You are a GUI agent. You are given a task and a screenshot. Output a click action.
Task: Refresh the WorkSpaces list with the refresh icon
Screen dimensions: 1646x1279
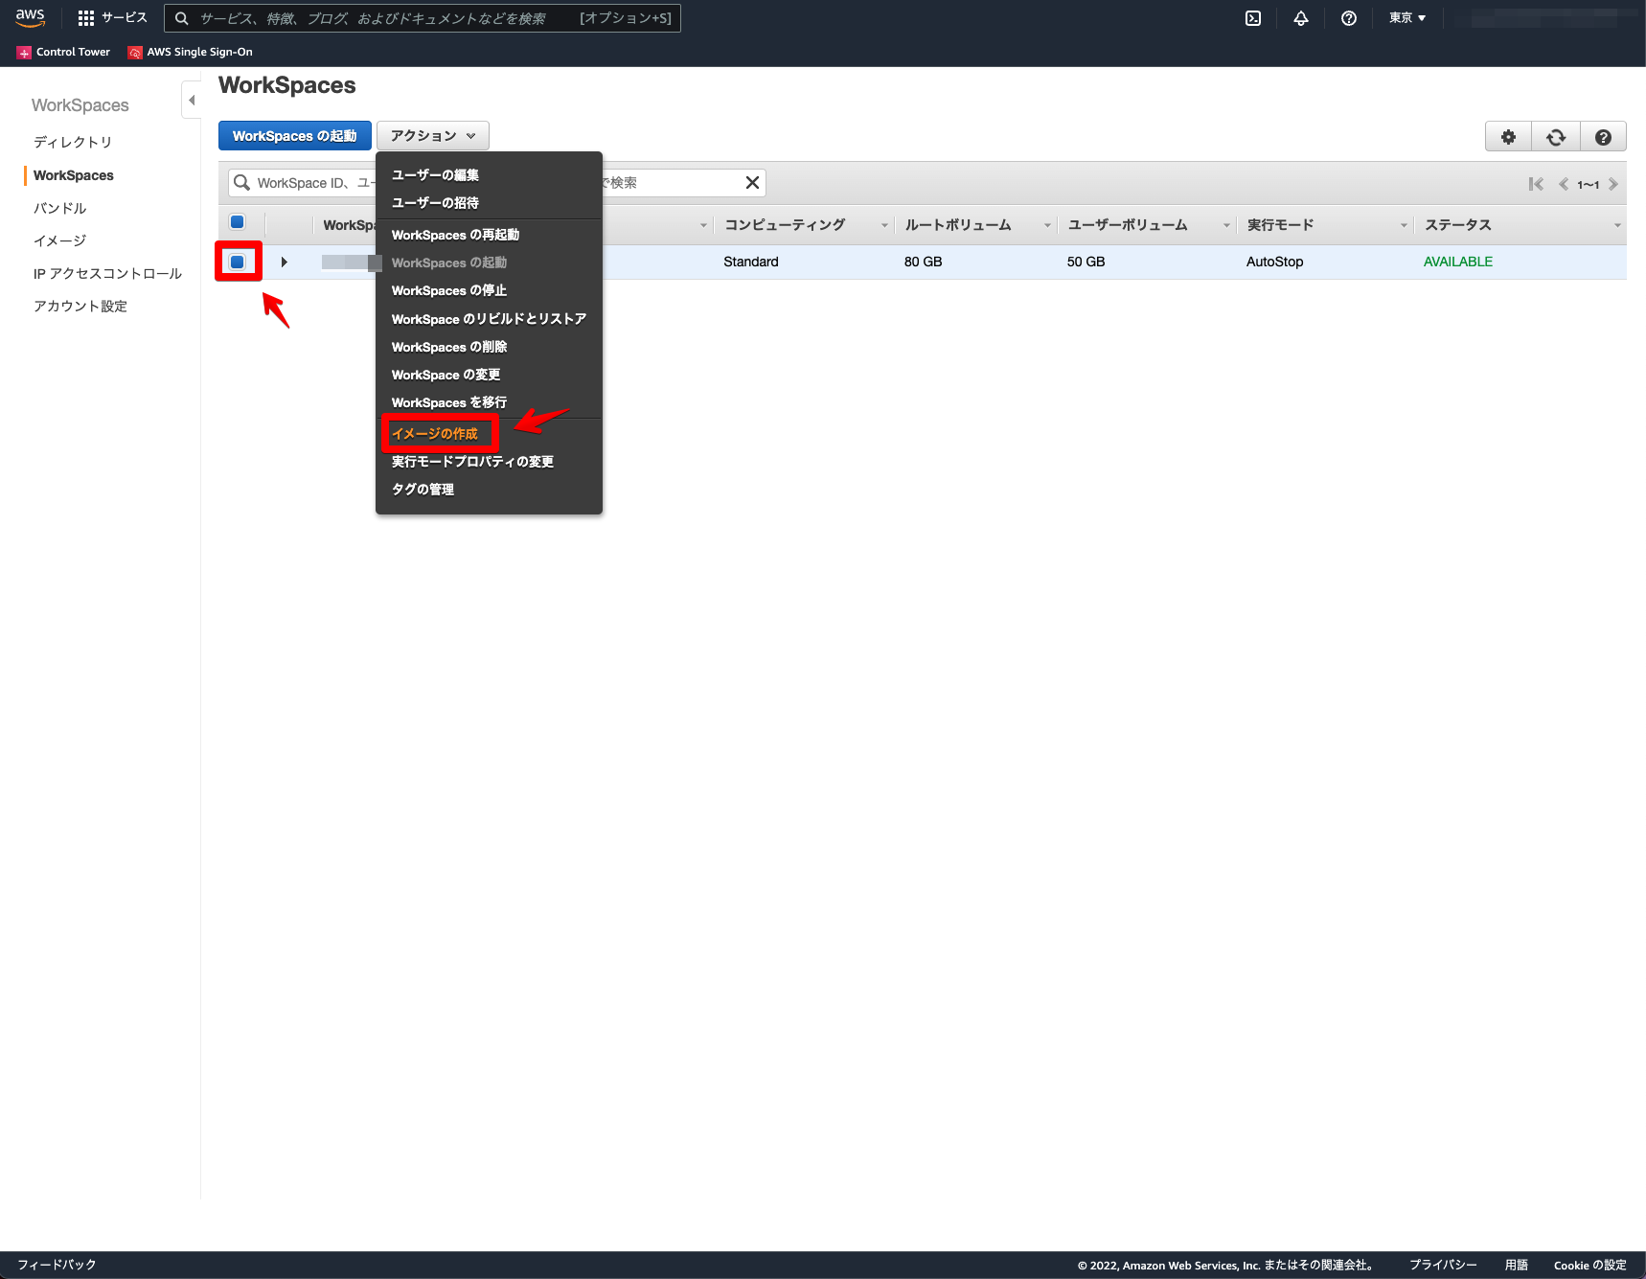1555,136
